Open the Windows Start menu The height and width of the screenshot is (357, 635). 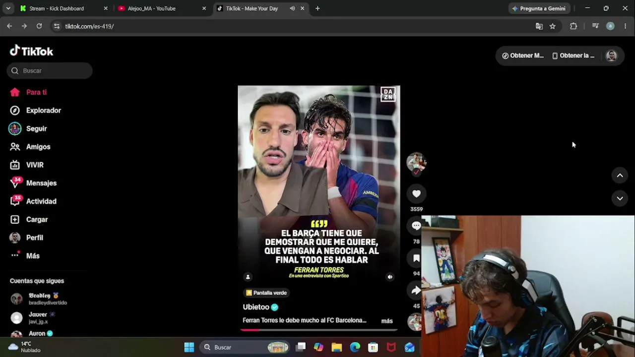pyautogui.click(x=189, y=347)
